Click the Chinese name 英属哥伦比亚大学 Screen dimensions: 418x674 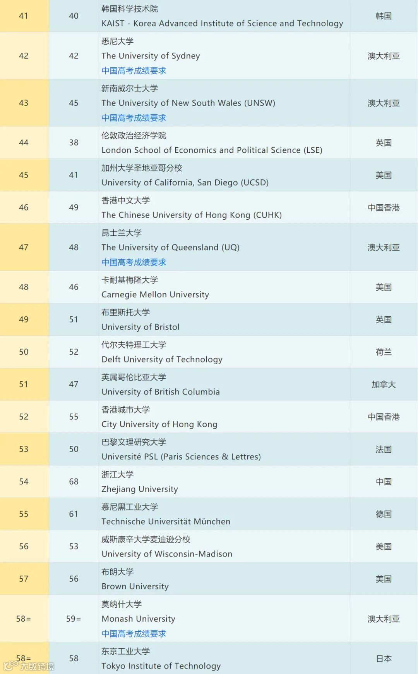pos(134,377)
